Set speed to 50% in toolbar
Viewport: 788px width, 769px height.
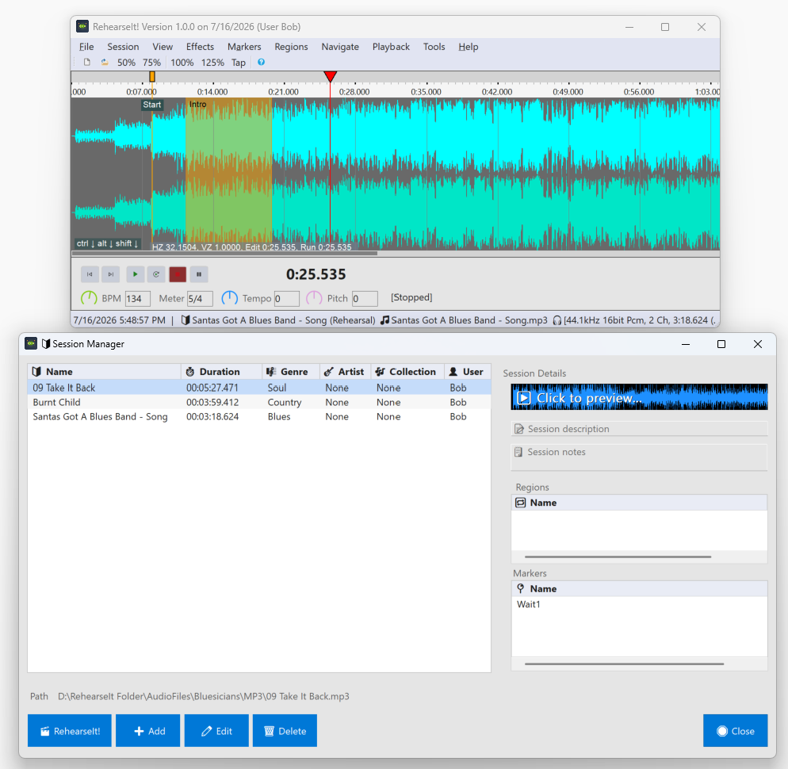pos(127,63)
